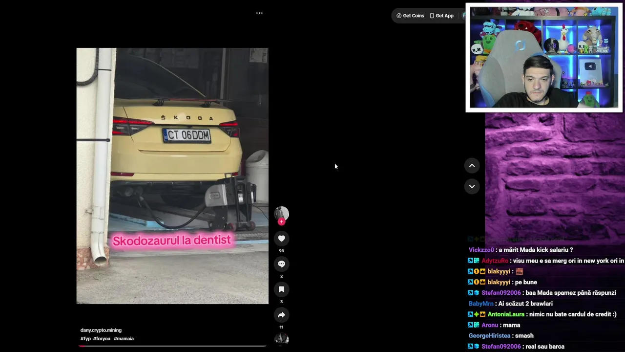
Task: Click the 'Skodozaurul la dentist' caption text
Action: pyautogui.click(x=171, y=241)
